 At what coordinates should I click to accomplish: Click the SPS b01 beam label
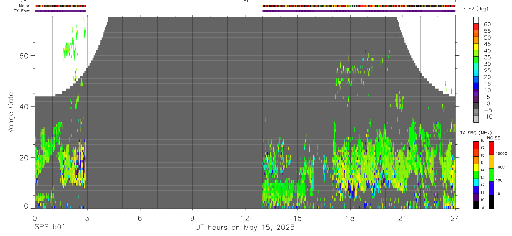click(50, 228)
